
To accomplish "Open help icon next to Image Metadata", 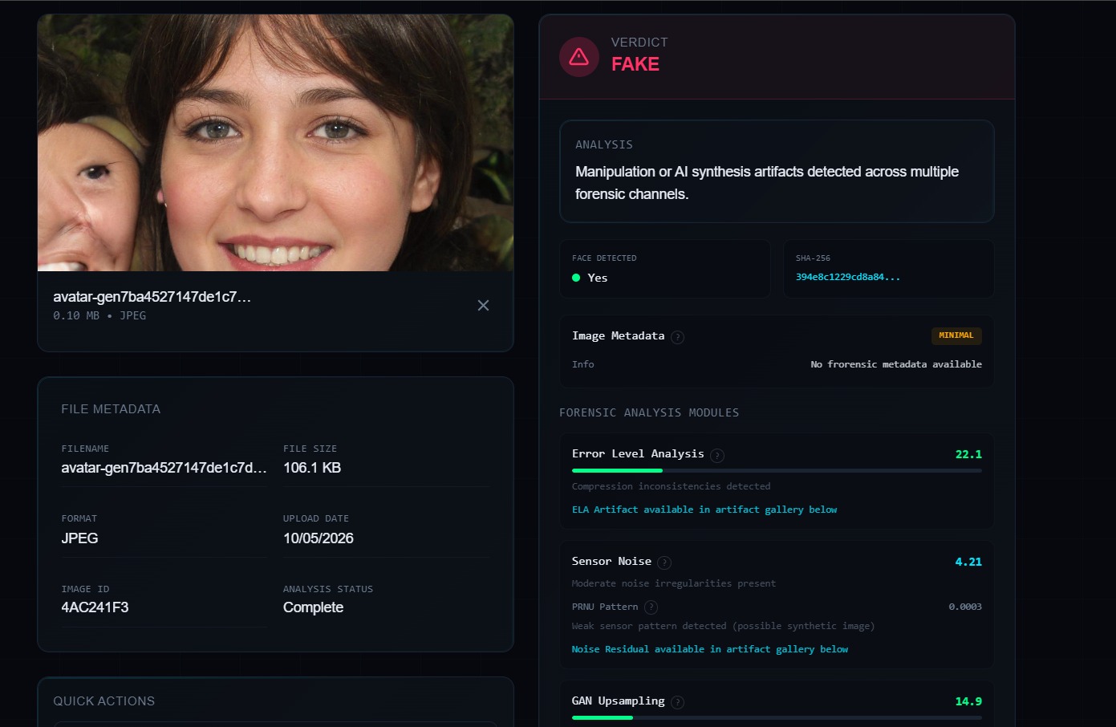I will 677,337.
